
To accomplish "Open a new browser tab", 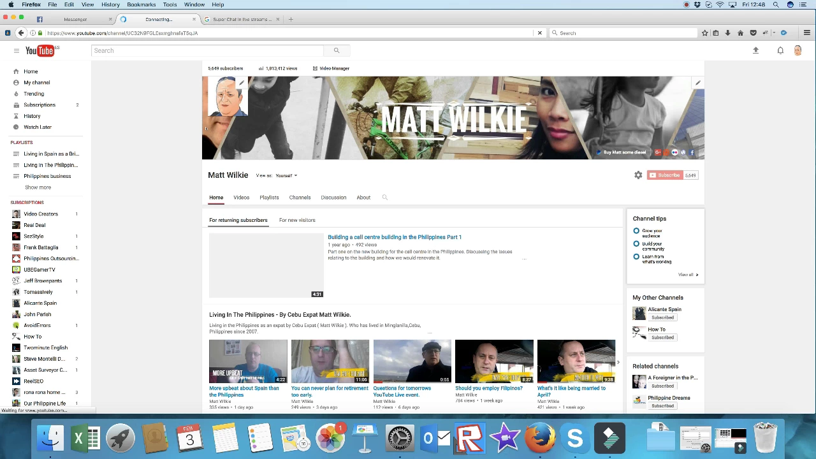I will coord(291,19).
